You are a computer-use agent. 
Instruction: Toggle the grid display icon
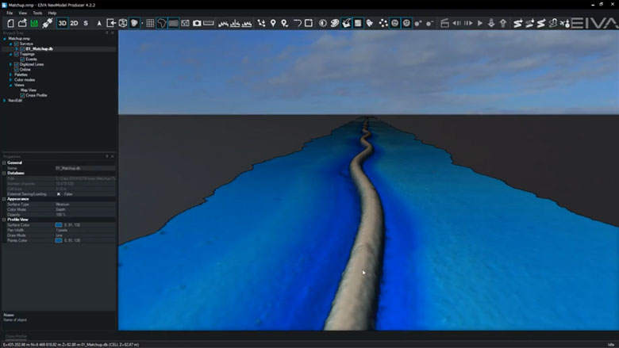[x=149, y=23]
